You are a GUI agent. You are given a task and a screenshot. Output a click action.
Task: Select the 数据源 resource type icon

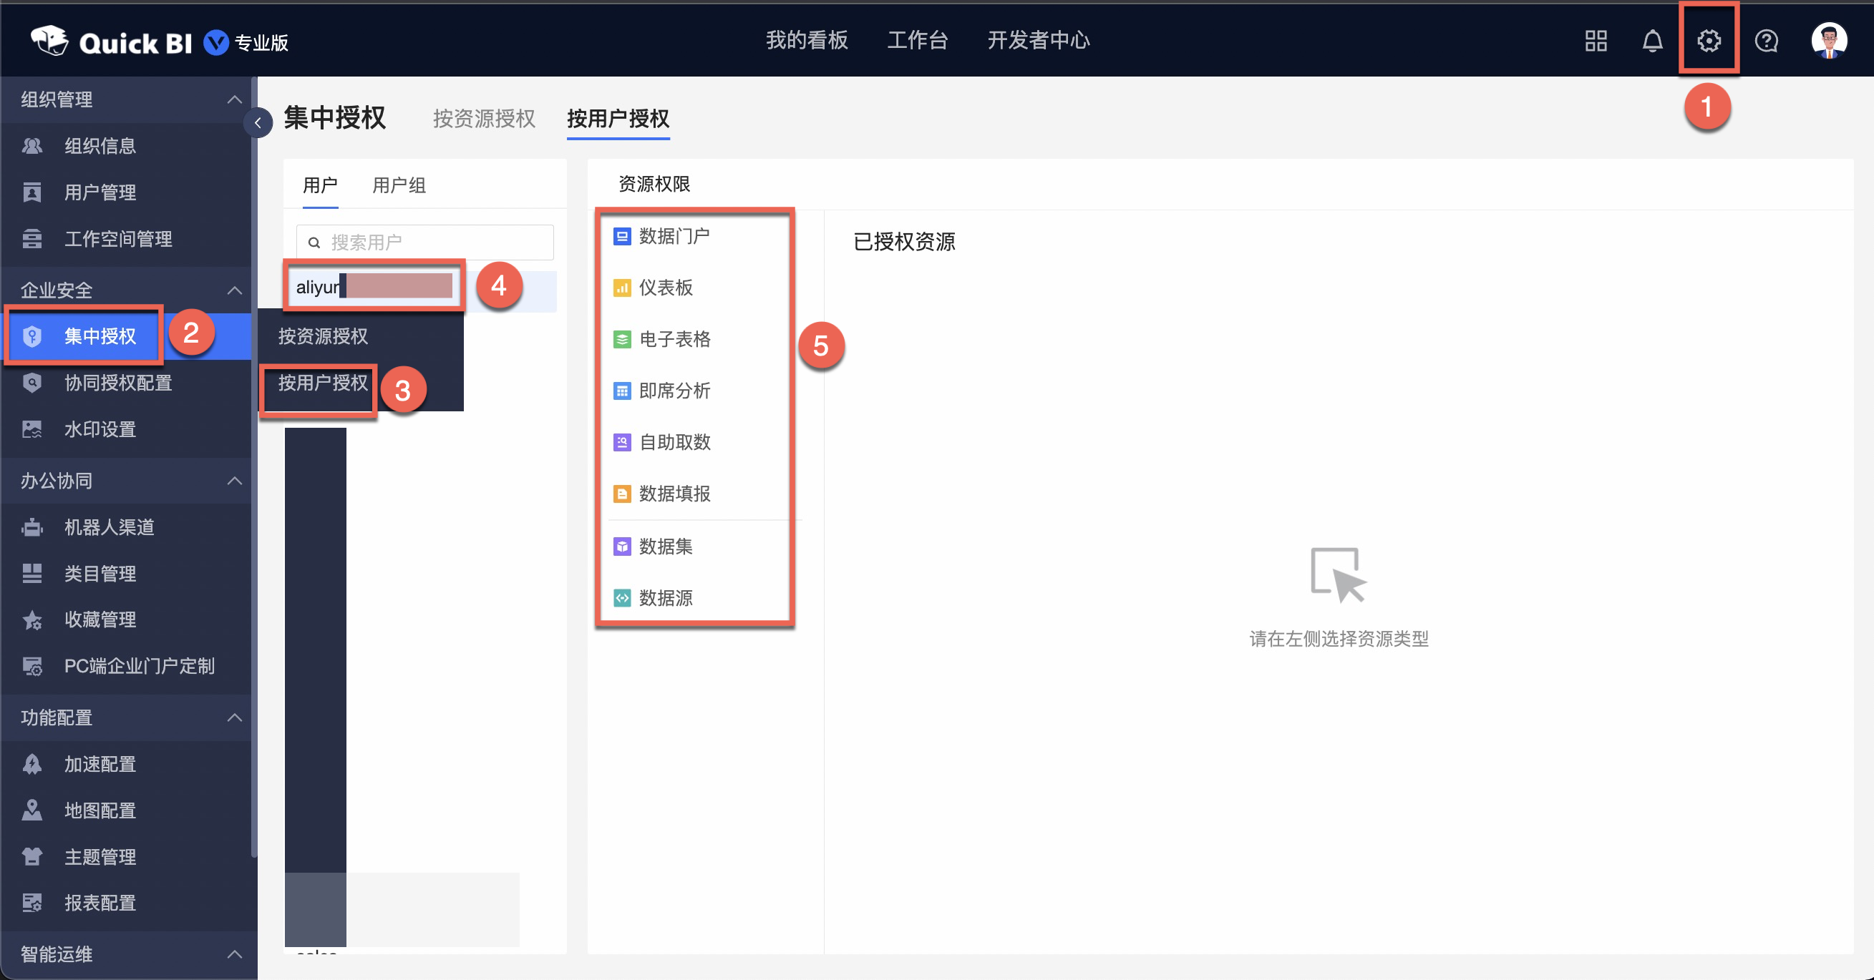click(x=622, y=598)
